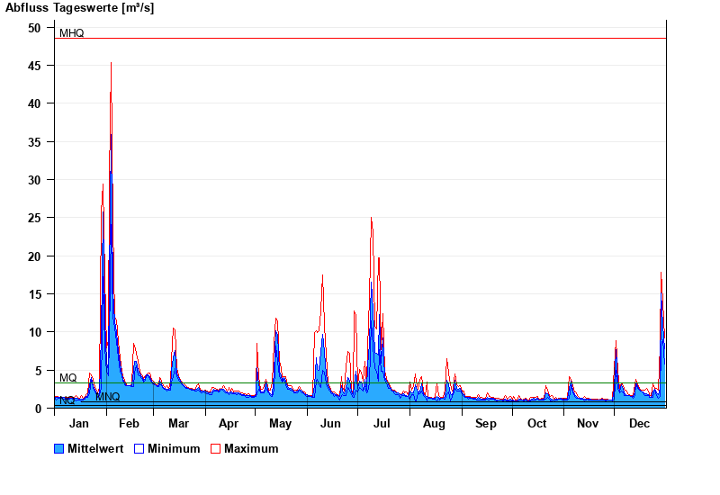Click the highest peak tip above 45
The height and width of the screenshot is (495, 720).
(x=111, y=64)
